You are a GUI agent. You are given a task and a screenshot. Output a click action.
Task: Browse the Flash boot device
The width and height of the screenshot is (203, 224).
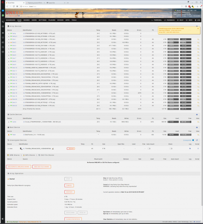click(198, 135)
